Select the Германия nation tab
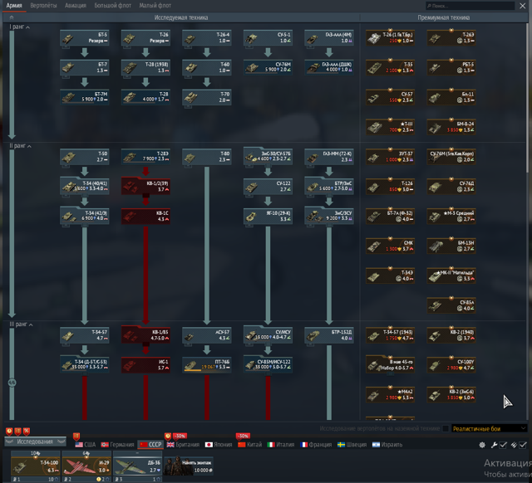 117,445
